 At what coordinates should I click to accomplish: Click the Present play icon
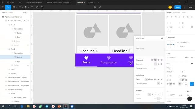pyautogui.click(x=184, y=7)
